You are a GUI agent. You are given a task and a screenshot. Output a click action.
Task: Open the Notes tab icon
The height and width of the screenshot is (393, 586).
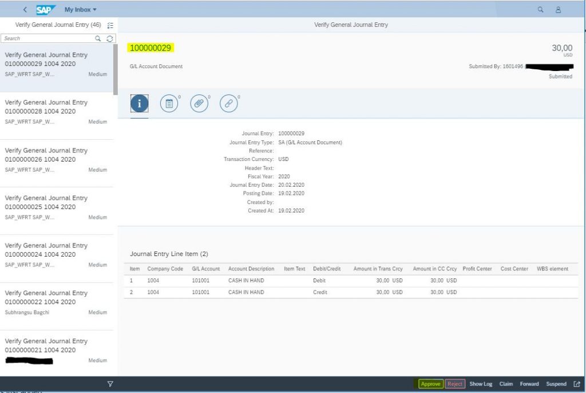(x=169, y=104)
